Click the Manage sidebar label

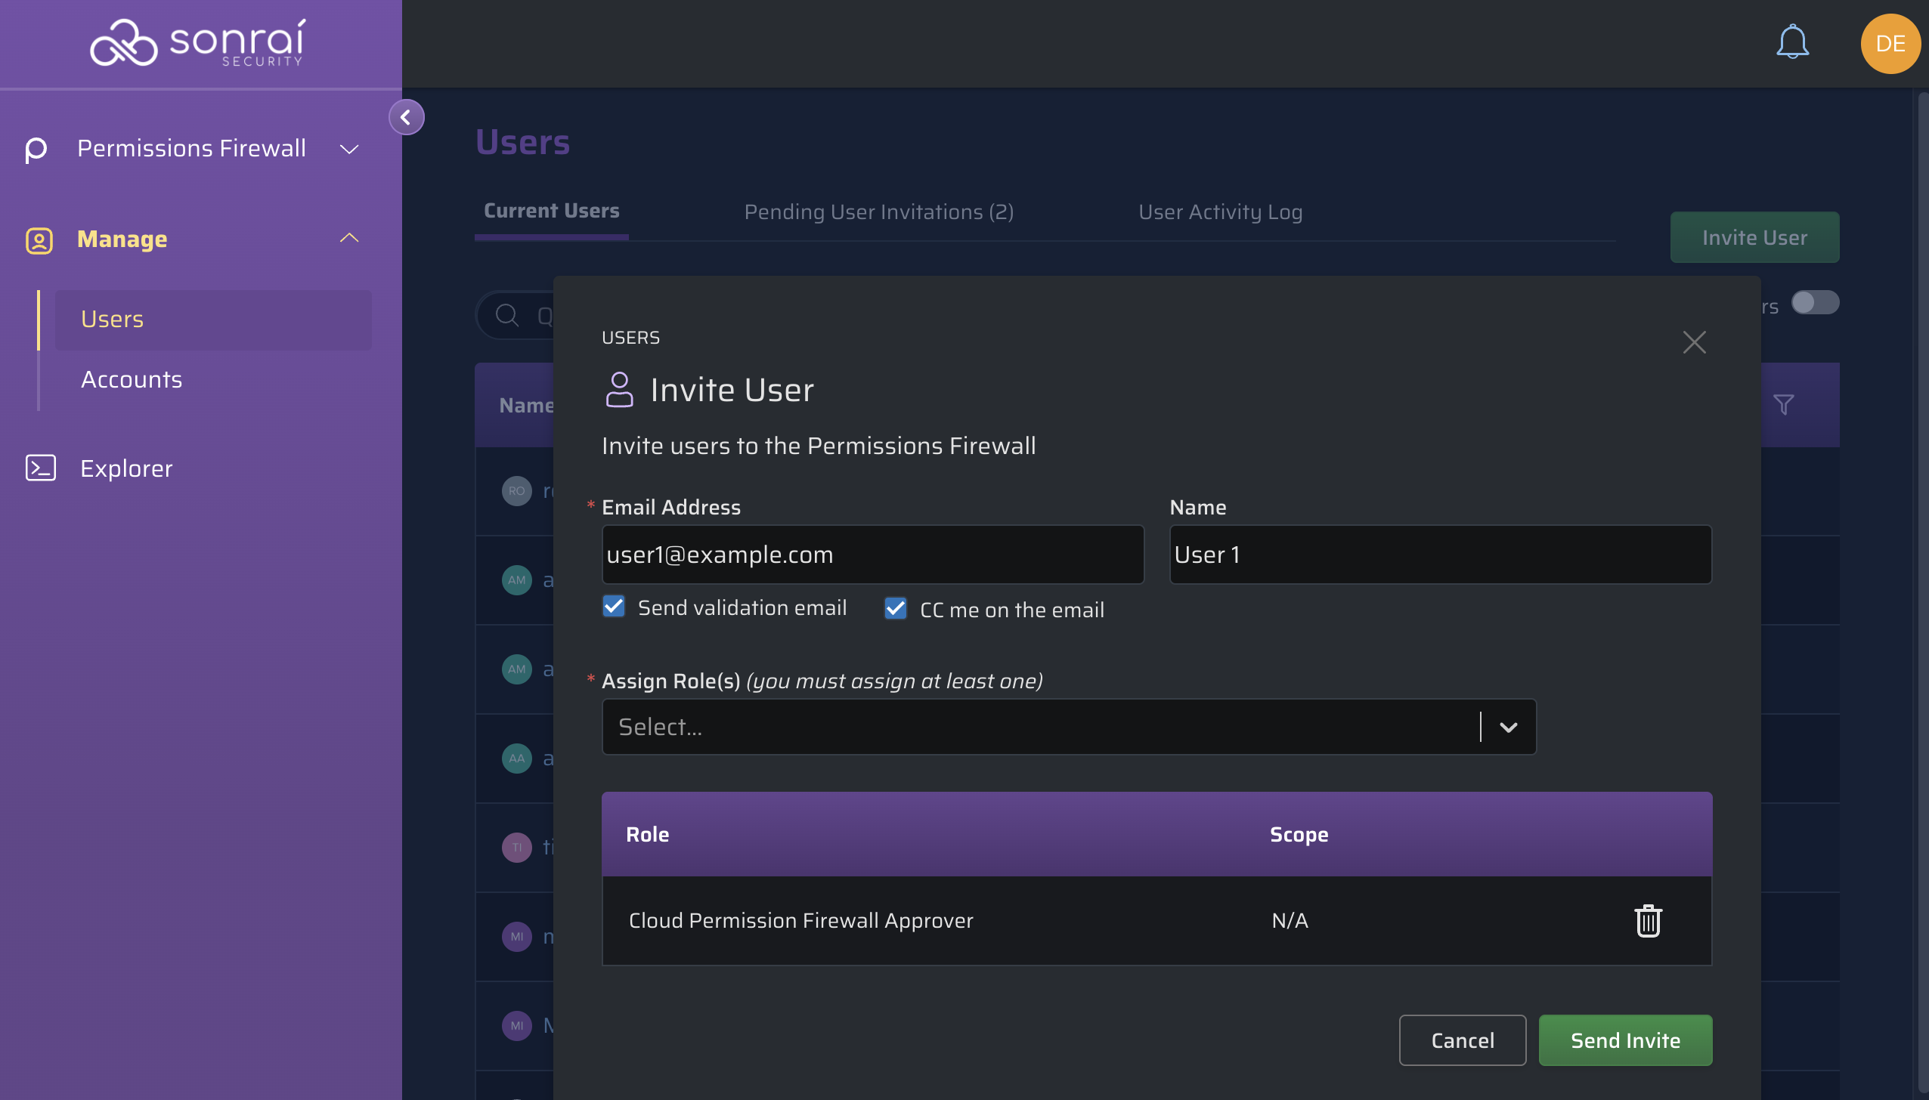(122, 239)
